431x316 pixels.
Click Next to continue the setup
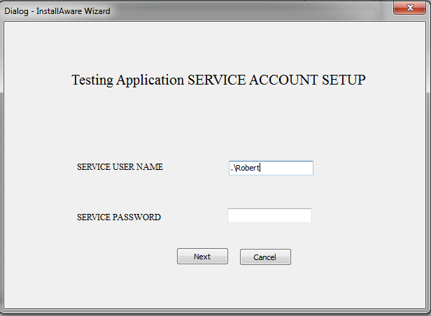(202, 257)
